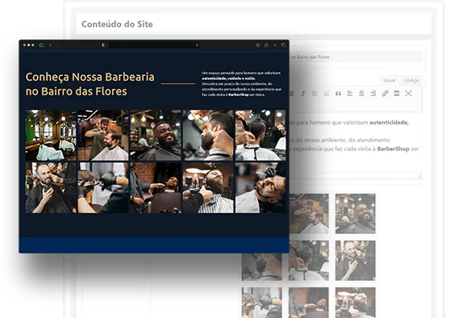Open the browser downloads icon

[257, 45]
